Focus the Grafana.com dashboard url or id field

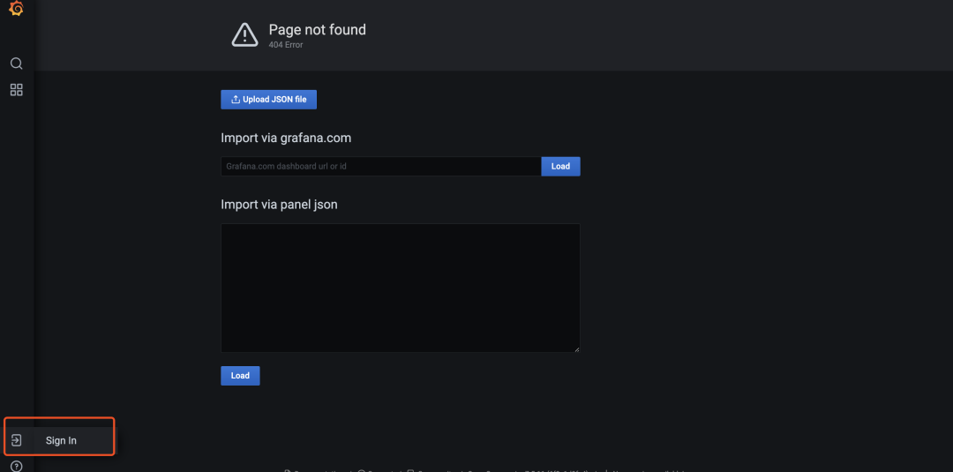pyautogui.click(x=381, y=167)
